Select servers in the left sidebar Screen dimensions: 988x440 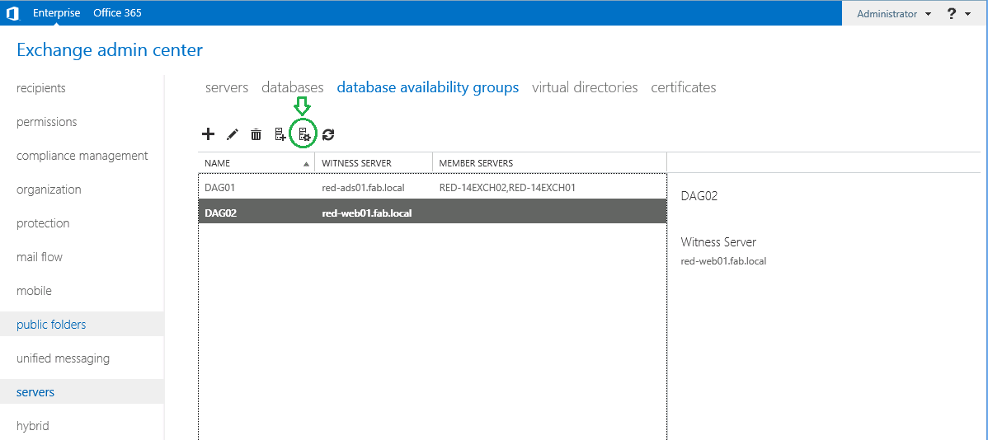pyautogui.click(x=35, y=392)
